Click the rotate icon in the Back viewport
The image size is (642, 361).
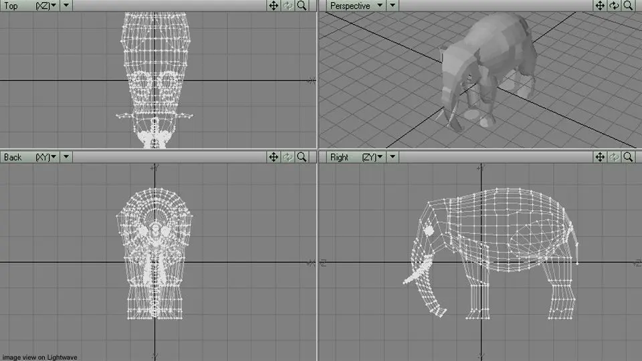pyautogui.click(x=288, y=157)
